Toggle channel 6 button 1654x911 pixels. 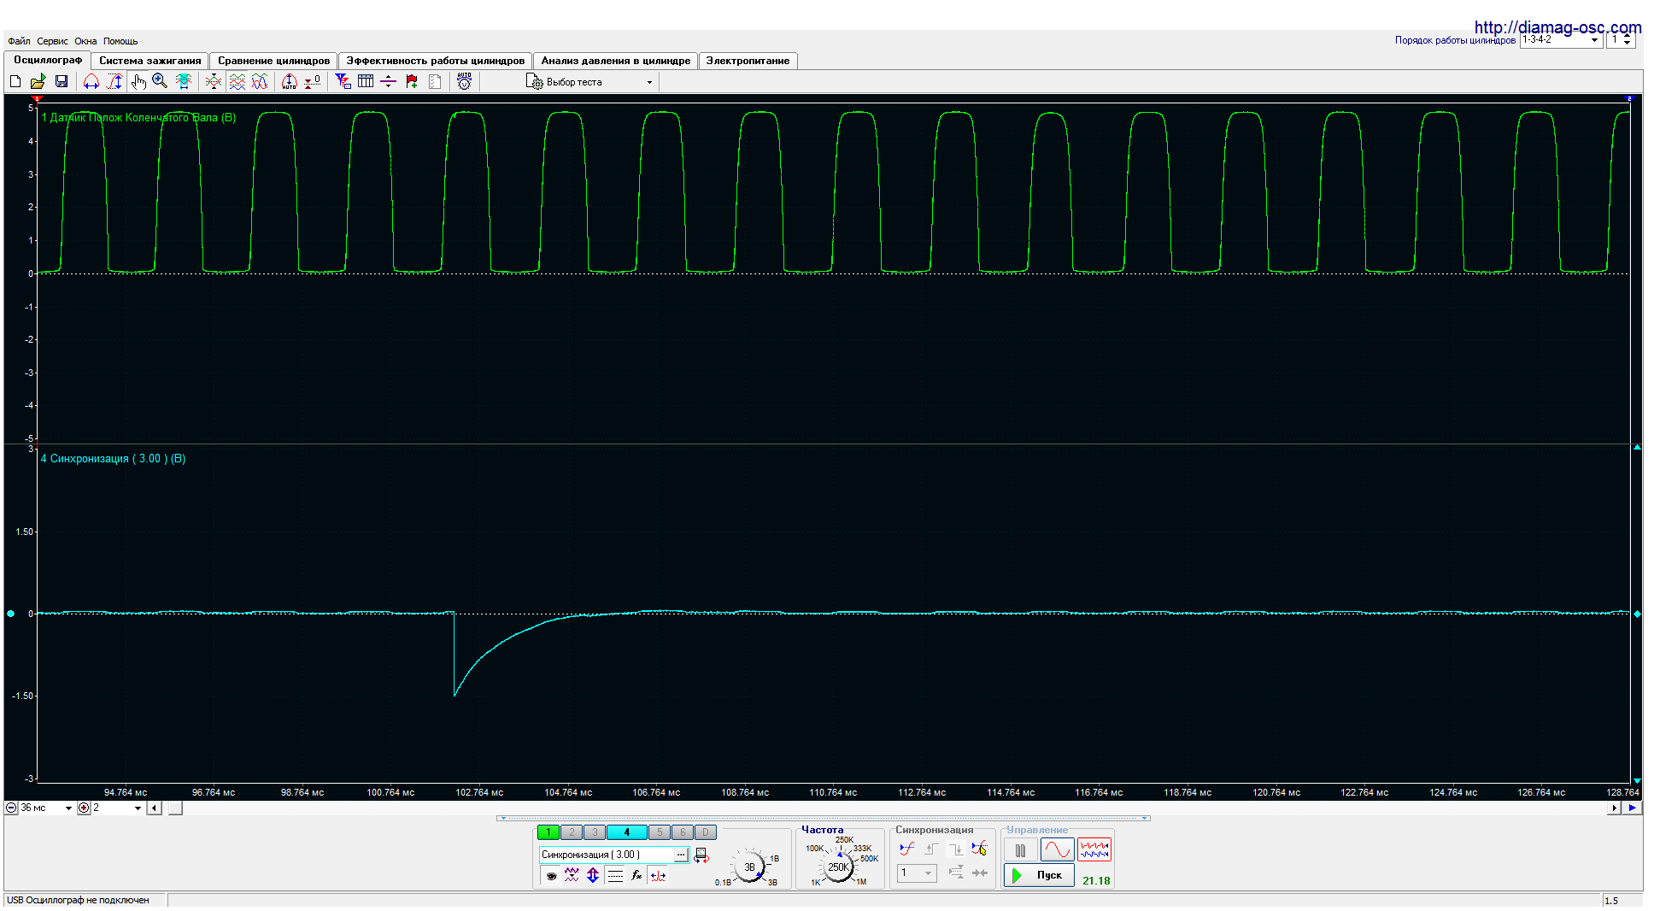pos(683,832)
